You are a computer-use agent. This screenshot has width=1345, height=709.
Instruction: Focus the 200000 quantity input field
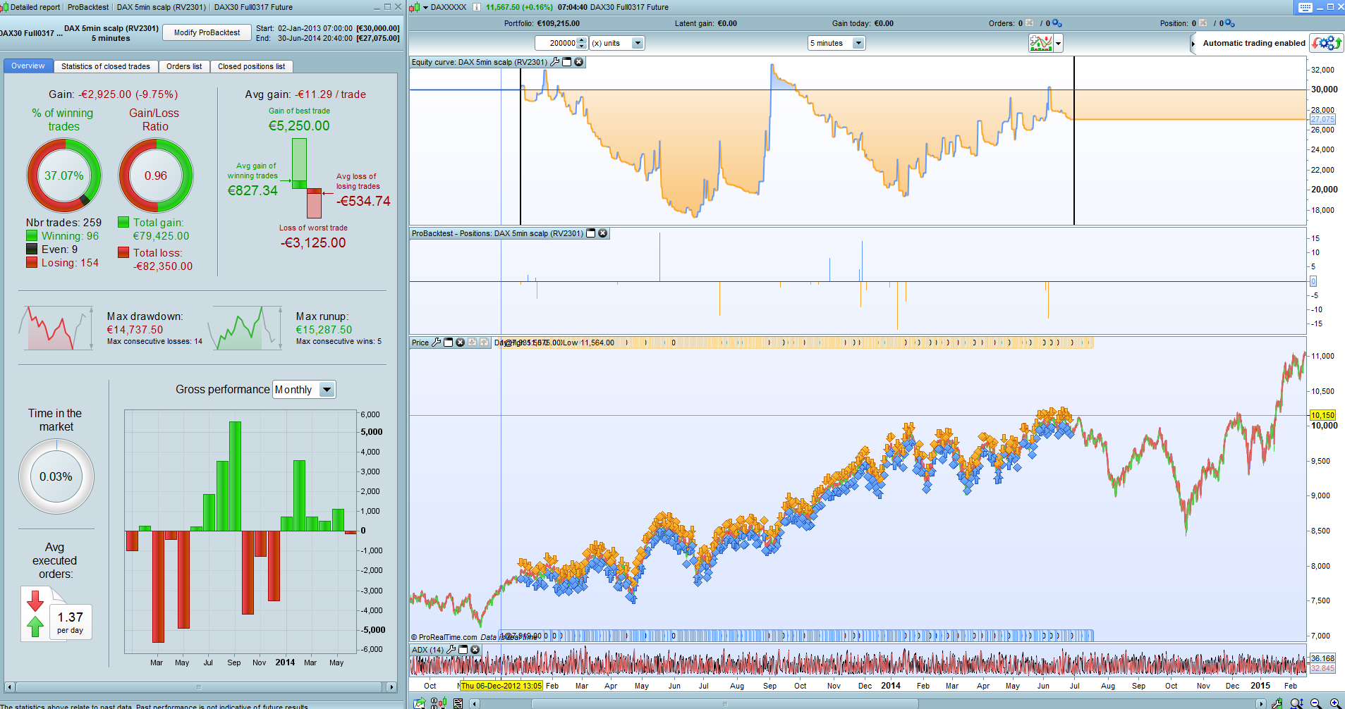(x=556, y=43)
